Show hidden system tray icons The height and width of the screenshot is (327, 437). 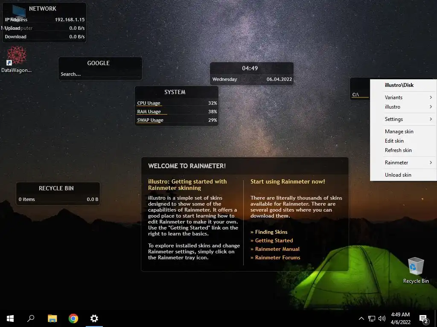click(361, 318)
